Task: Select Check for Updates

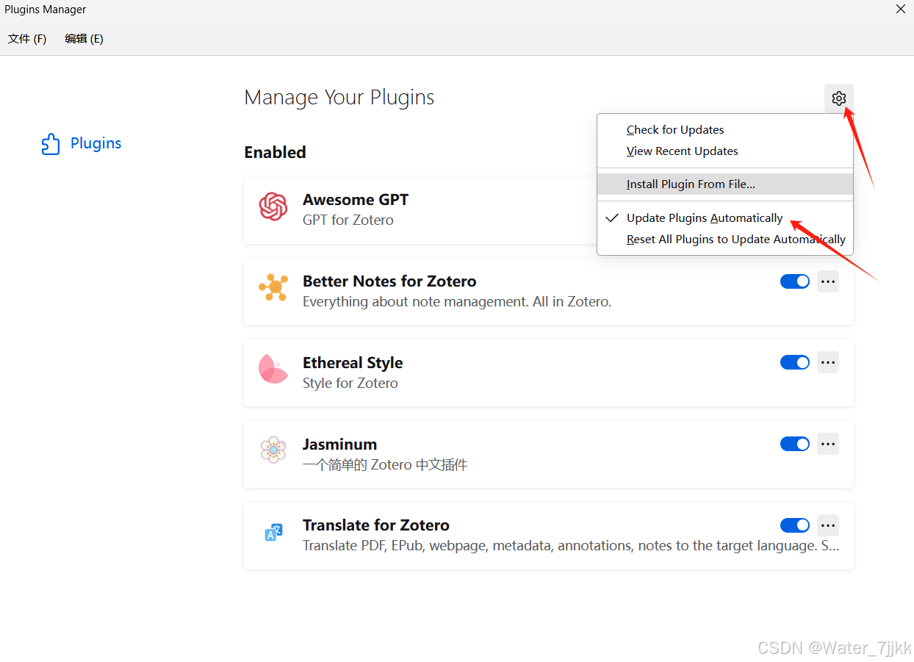Action: (x=725, y=130)
